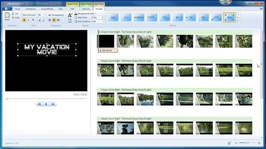Select the sixth text effect in gallery
The width and height of the screenshot is (266, 149).
pos(177,17)
